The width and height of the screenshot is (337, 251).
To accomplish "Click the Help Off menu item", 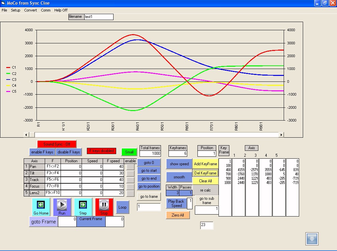I will point(61,10).
